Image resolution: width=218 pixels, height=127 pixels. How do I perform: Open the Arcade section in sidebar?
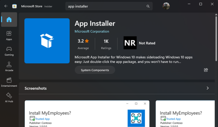(x=9, y=66)
